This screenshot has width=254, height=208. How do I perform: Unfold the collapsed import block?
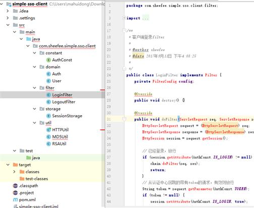tap(124, 18)
